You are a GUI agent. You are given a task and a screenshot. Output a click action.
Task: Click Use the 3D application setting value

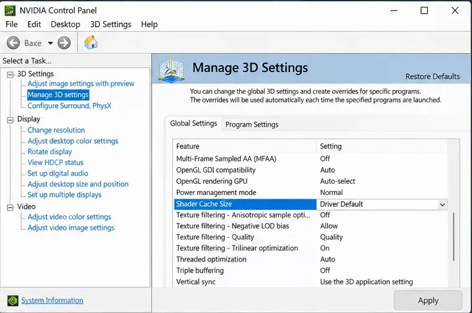pos(366,282)
